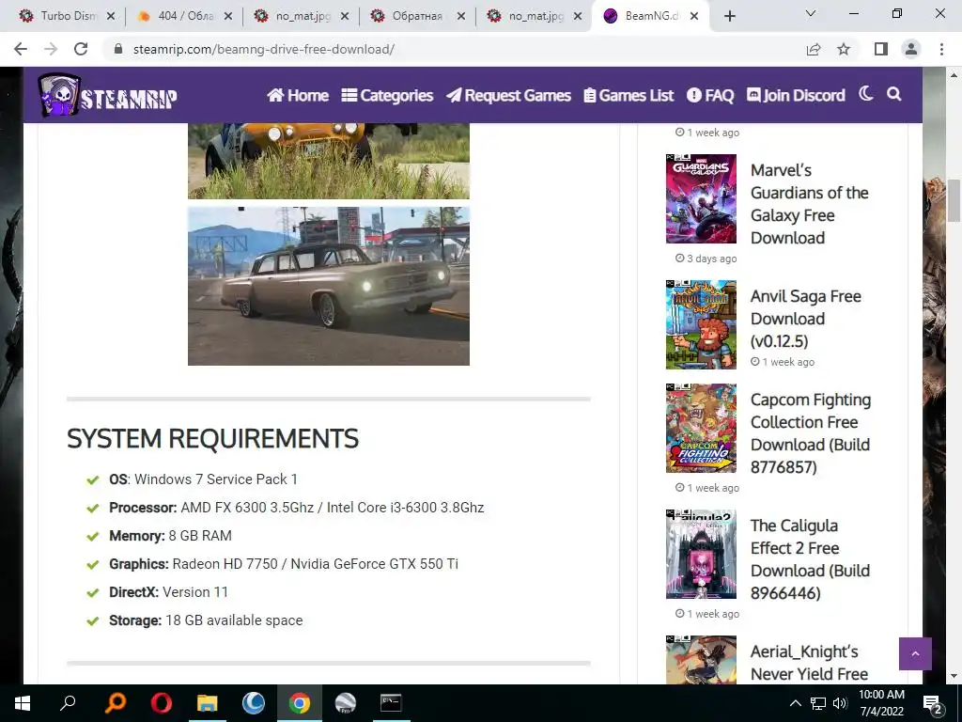
Task: Reload the current page
Action: click(81, 49)
